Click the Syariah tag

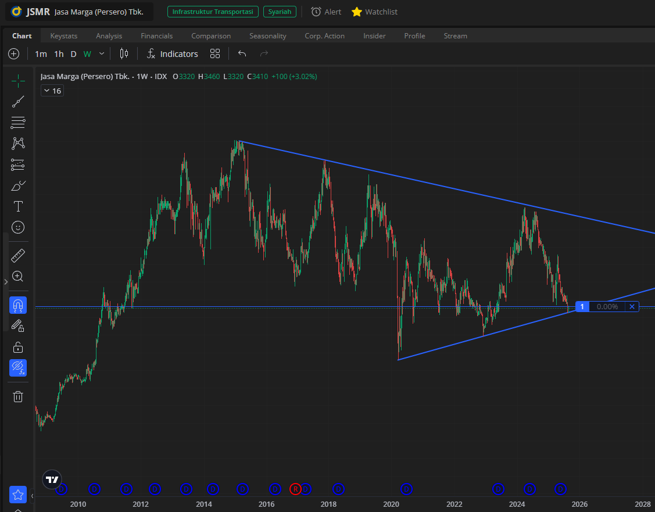click(x=280, y=12)
